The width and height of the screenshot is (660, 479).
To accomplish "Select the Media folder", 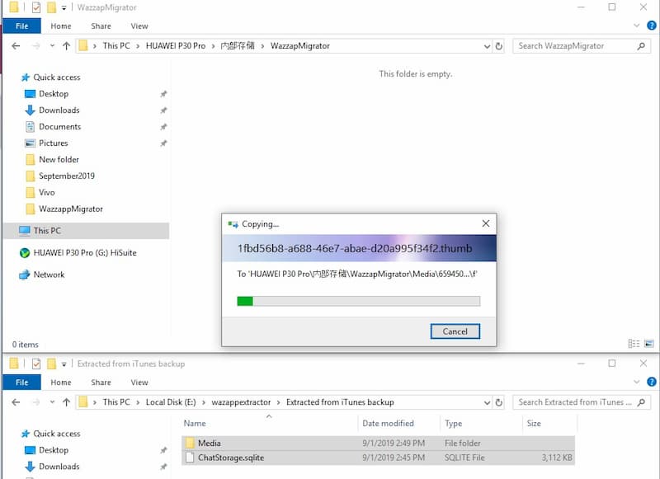I will (x=378, y=443).
